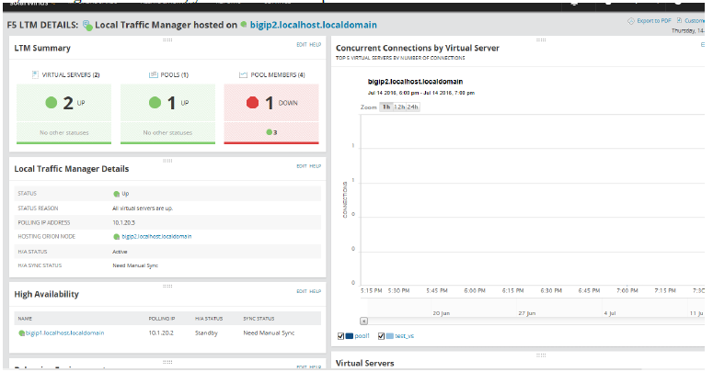Viewport: 713px width, 372px height.
Task: Click Export to PDF
Action: 653,21
